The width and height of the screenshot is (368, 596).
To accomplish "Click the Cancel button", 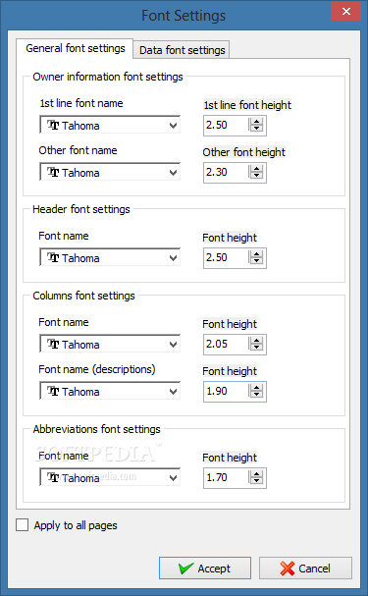I will [x=305, y=569].
